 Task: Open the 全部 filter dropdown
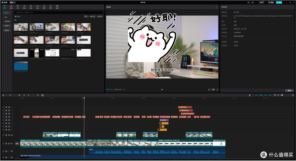click(x=100, y=17)
